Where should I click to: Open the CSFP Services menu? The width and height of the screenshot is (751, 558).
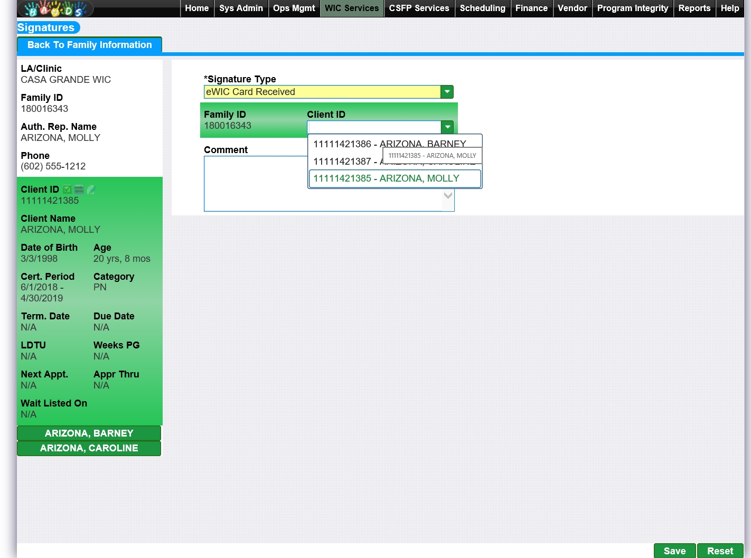(419, 8)
